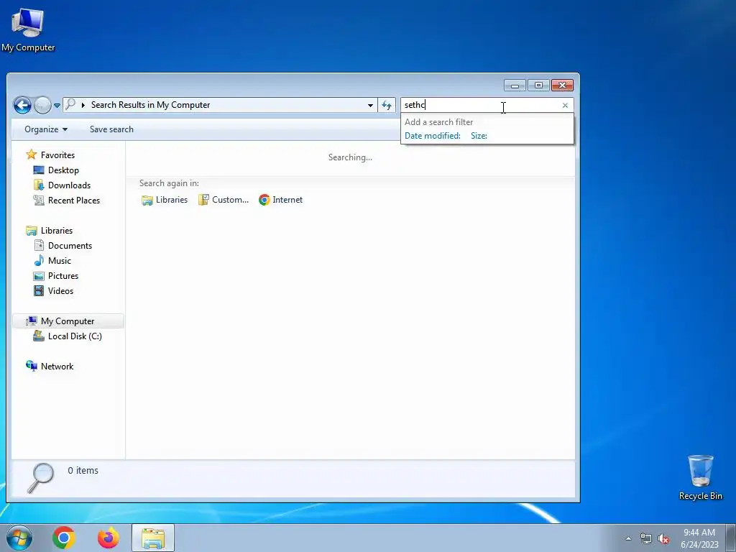736x552 pixels.
Task: Open the Recycle Bin desktop icon
Action: pyautogui.click(x=700, y=477)
